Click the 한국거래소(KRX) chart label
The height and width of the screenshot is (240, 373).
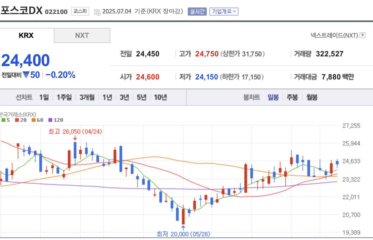[x=18, y=114]
